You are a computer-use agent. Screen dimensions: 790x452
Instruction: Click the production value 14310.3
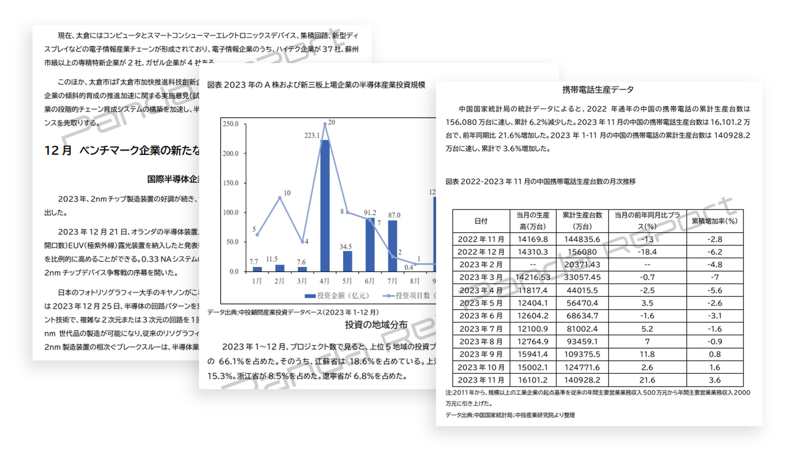(533, 252)
